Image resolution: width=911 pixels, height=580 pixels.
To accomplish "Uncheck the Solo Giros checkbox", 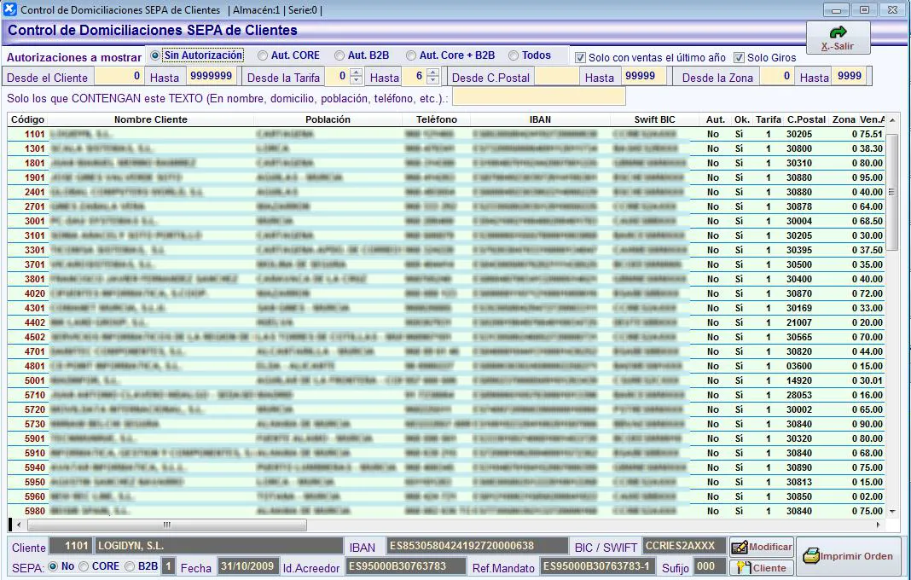I will coord(740,58).
